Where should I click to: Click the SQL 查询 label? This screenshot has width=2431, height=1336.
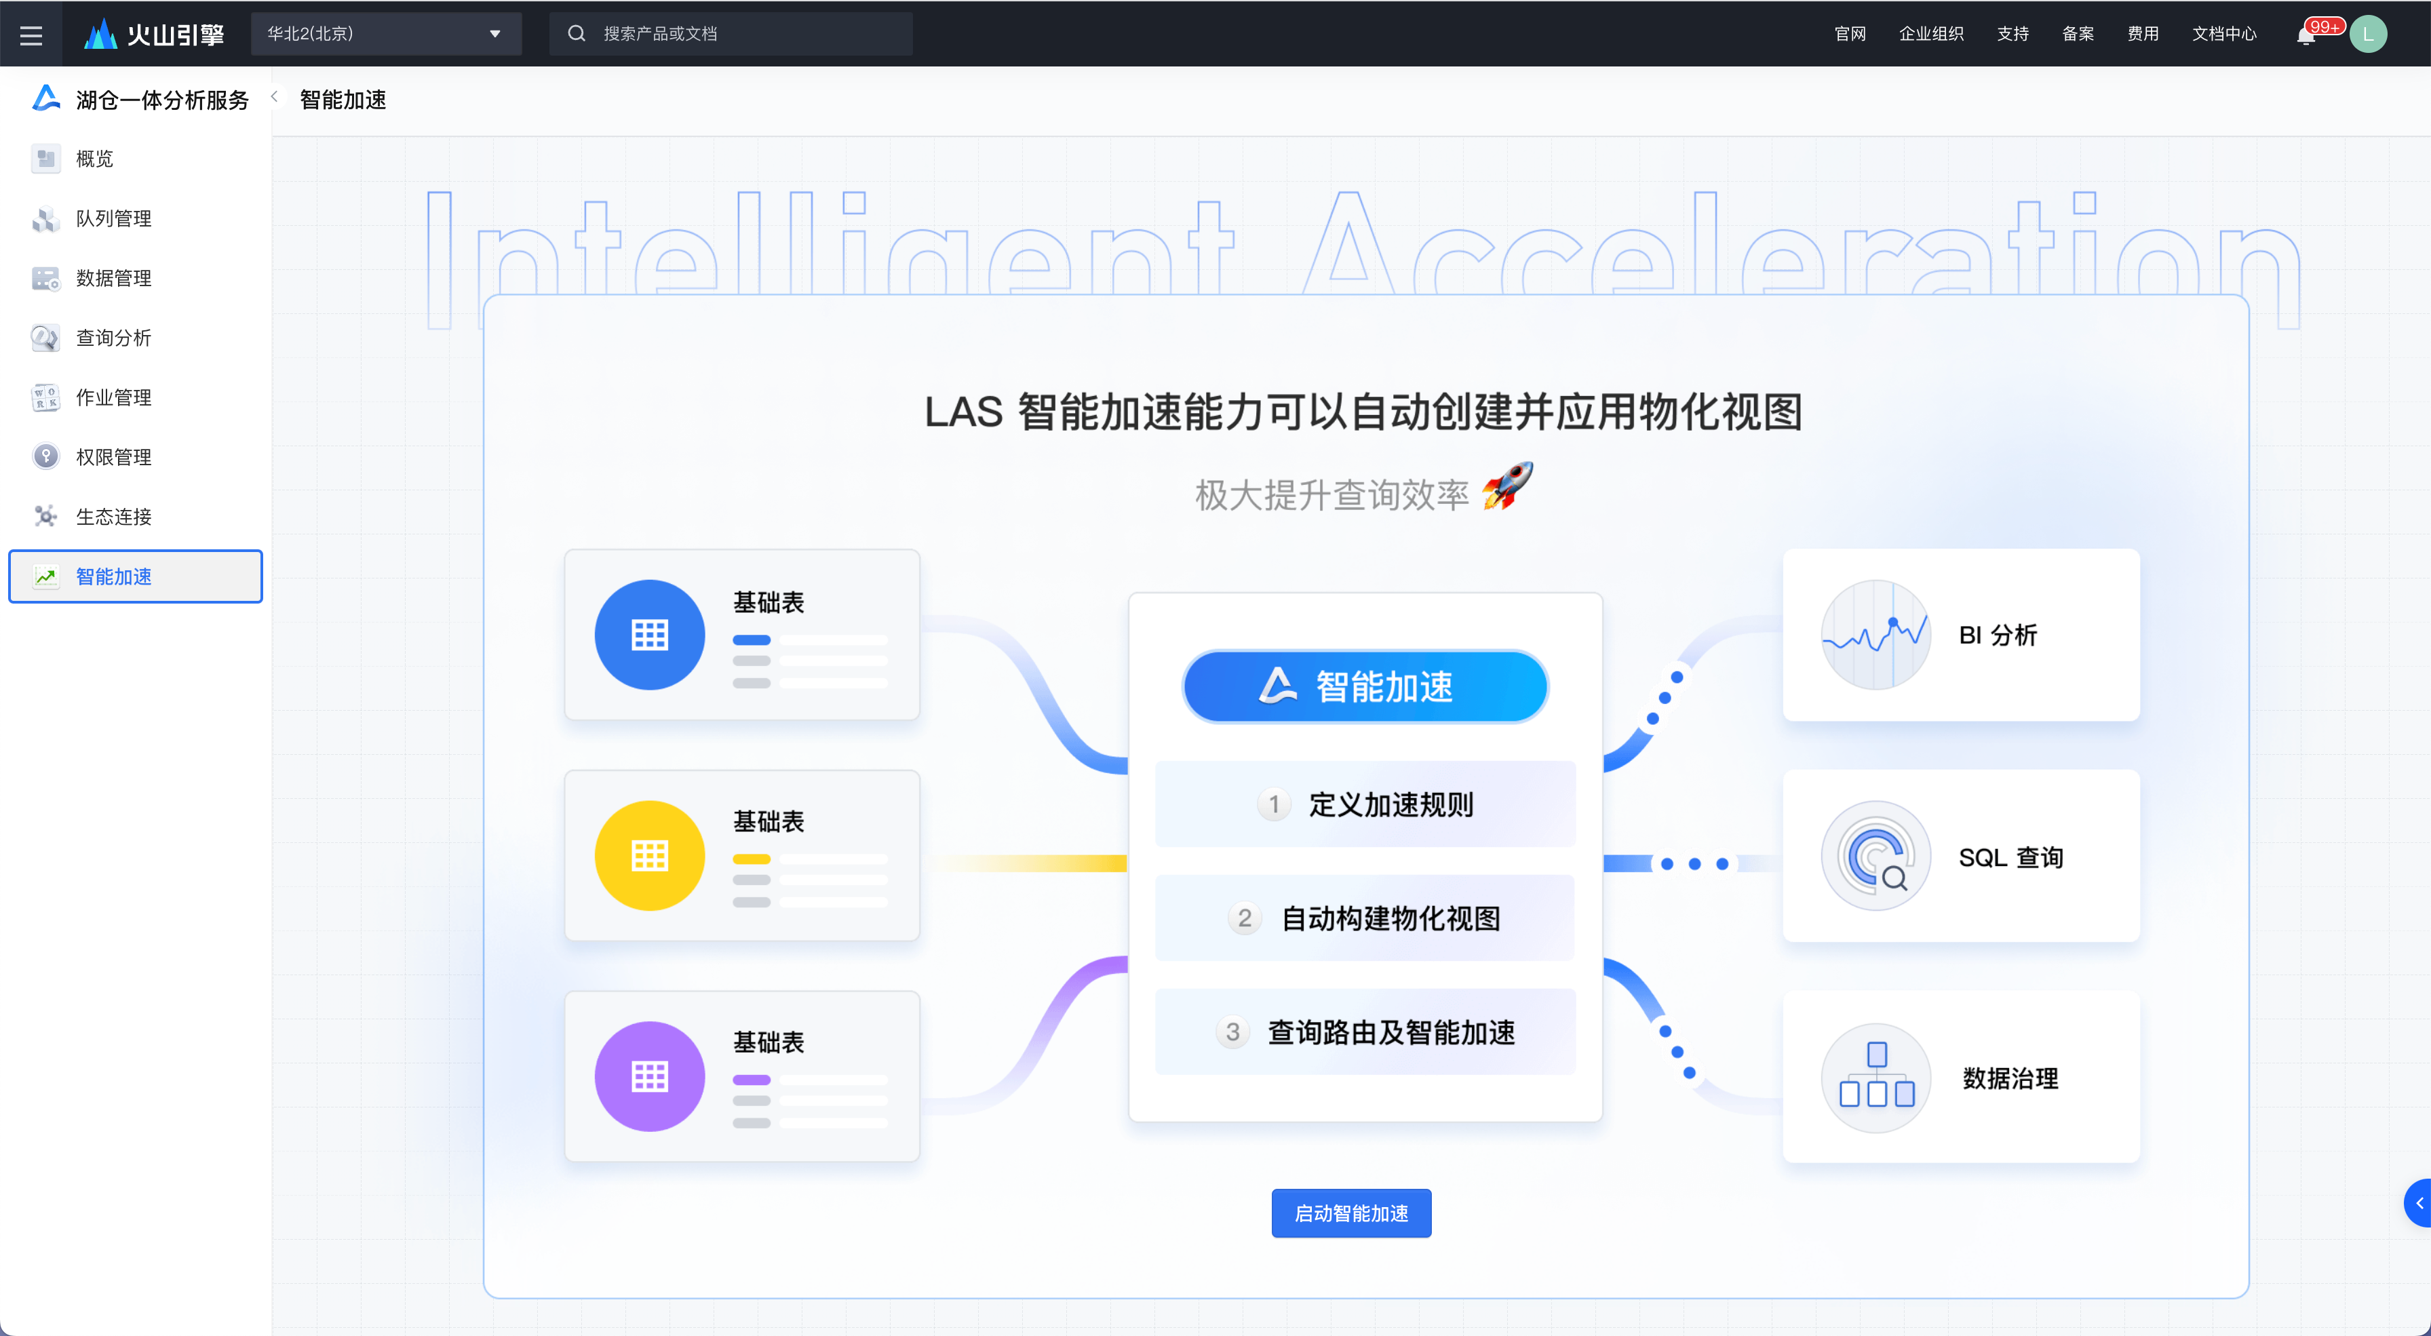pos(2010,857)
